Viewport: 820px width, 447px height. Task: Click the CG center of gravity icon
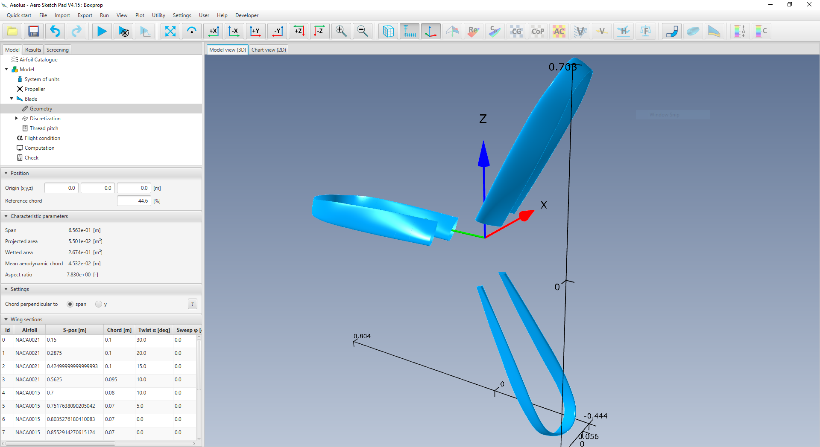516,31
